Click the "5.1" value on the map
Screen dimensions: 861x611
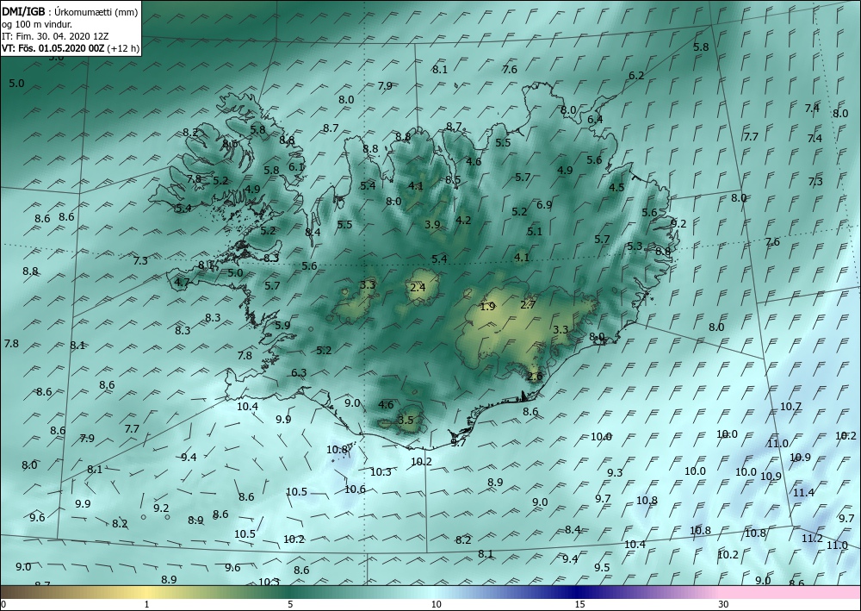pos(535,231)
